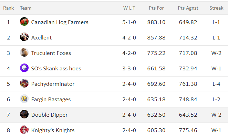Sort by the Pts Agnst column header
Screen dimensions: 228x139
pos(188,8)
